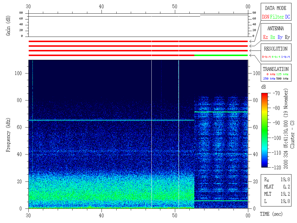
Task: Click the 500 kHz translation label
Action: pos(283,79)
